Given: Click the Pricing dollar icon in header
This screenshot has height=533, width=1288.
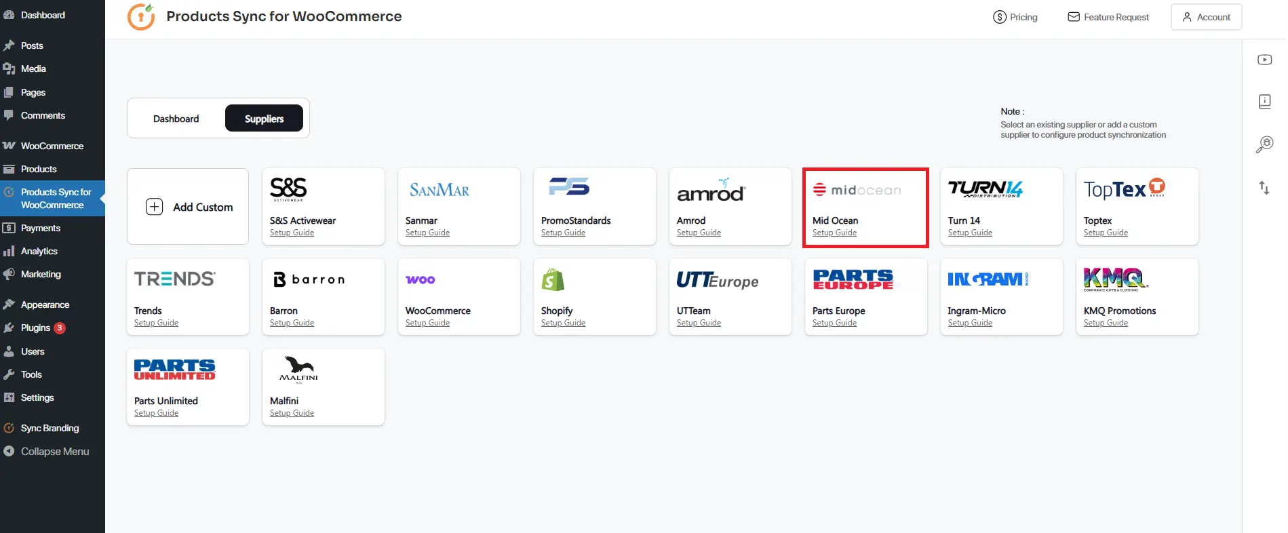Looking at the screenshot, I should pos(999,17).
